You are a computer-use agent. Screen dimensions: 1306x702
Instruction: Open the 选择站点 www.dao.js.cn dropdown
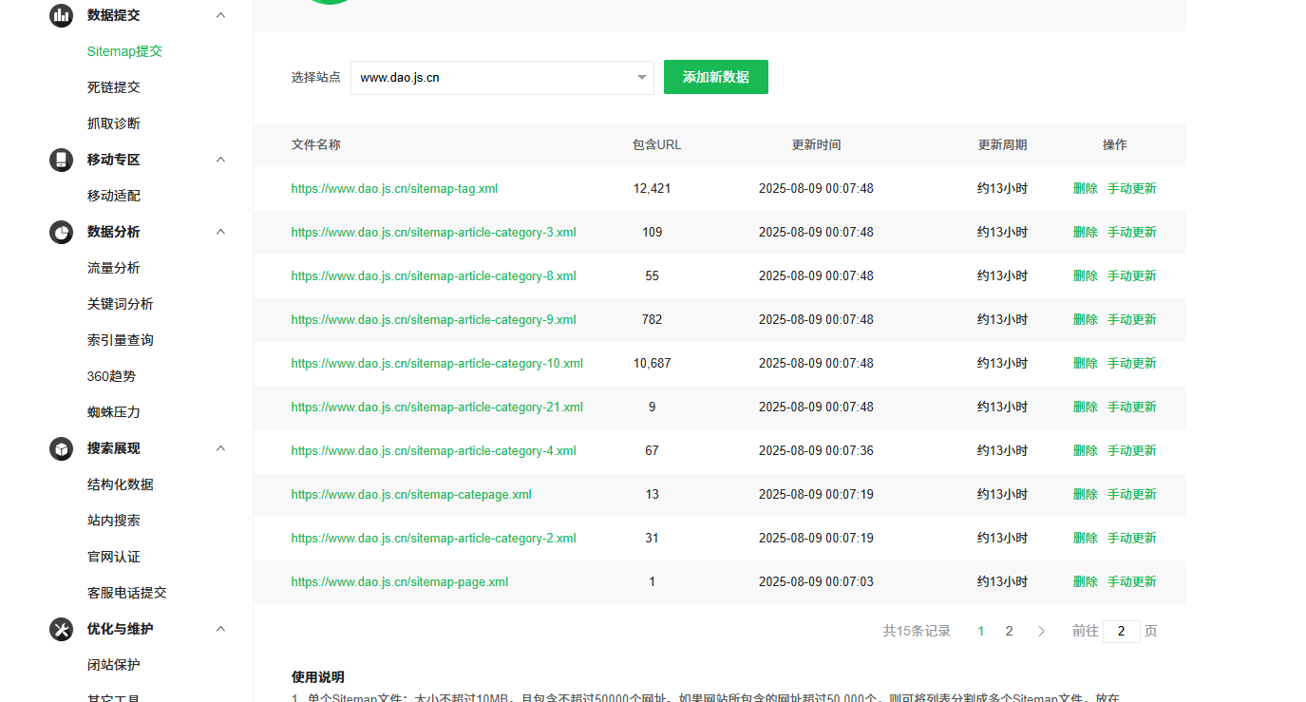(502, 78)
